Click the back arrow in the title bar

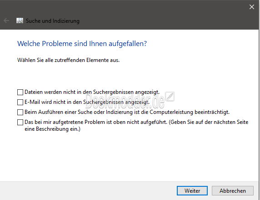(x=6, y=21)
